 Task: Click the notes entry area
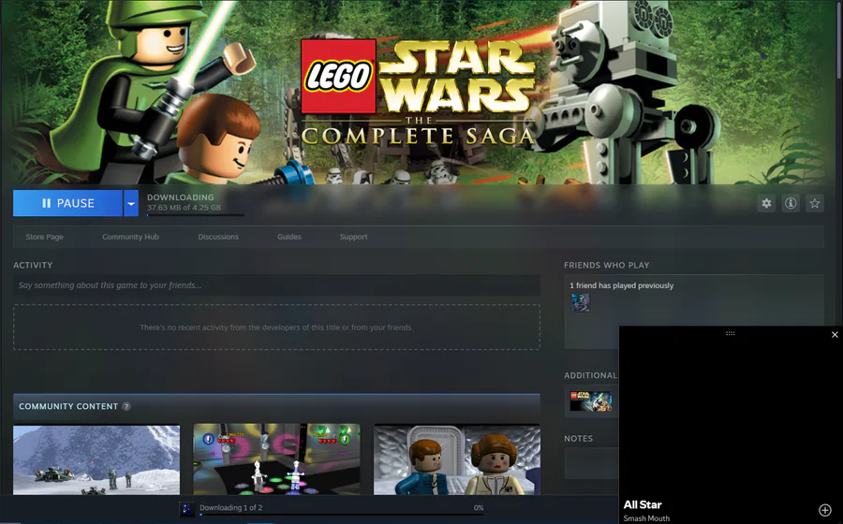point(591,463)
